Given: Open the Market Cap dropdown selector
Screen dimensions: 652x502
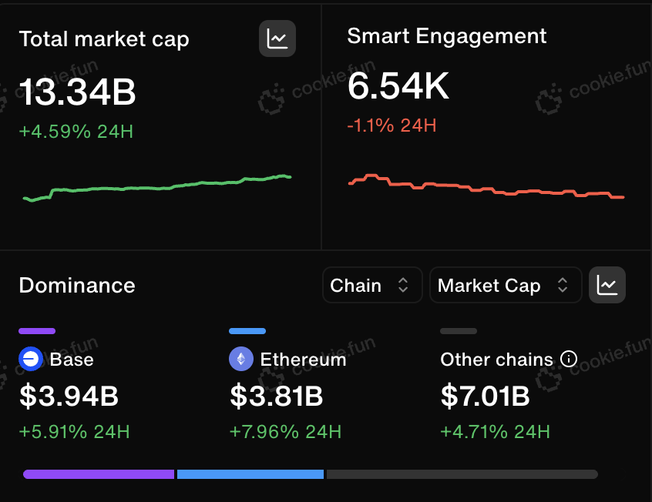Looking at the screenshot, I should tap(506, 285).
